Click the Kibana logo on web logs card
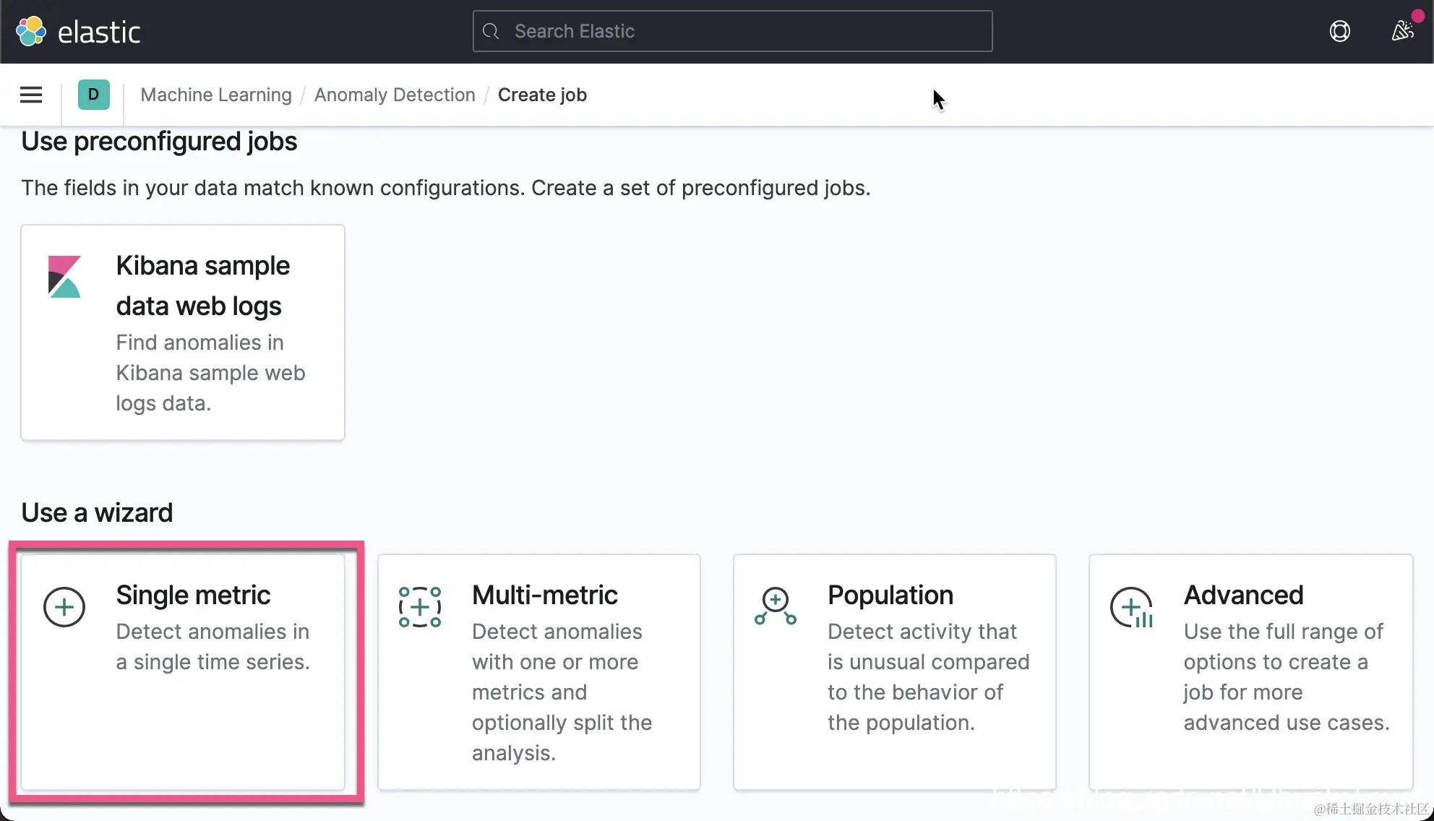The height and width of the screenshot is (821, 1434). point(64,277)
